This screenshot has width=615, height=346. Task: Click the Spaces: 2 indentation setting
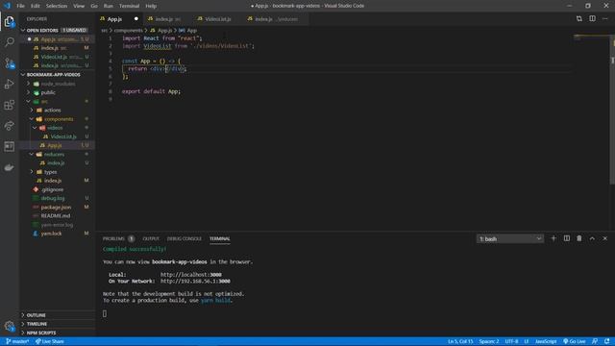[x=489, y=341]
